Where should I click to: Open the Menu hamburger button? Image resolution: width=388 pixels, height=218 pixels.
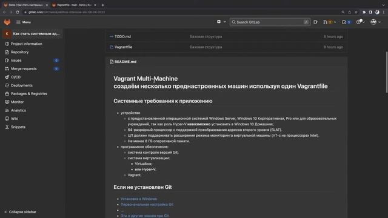[x=24, y=22]
